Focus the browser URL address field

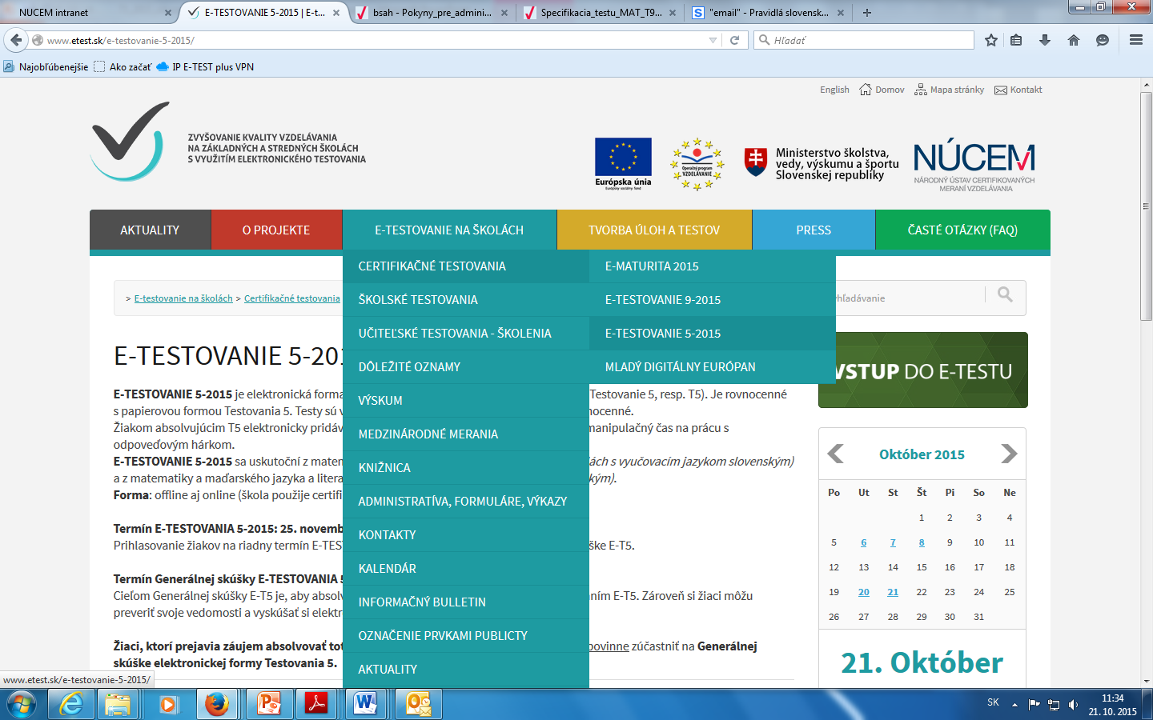(376, 40)
